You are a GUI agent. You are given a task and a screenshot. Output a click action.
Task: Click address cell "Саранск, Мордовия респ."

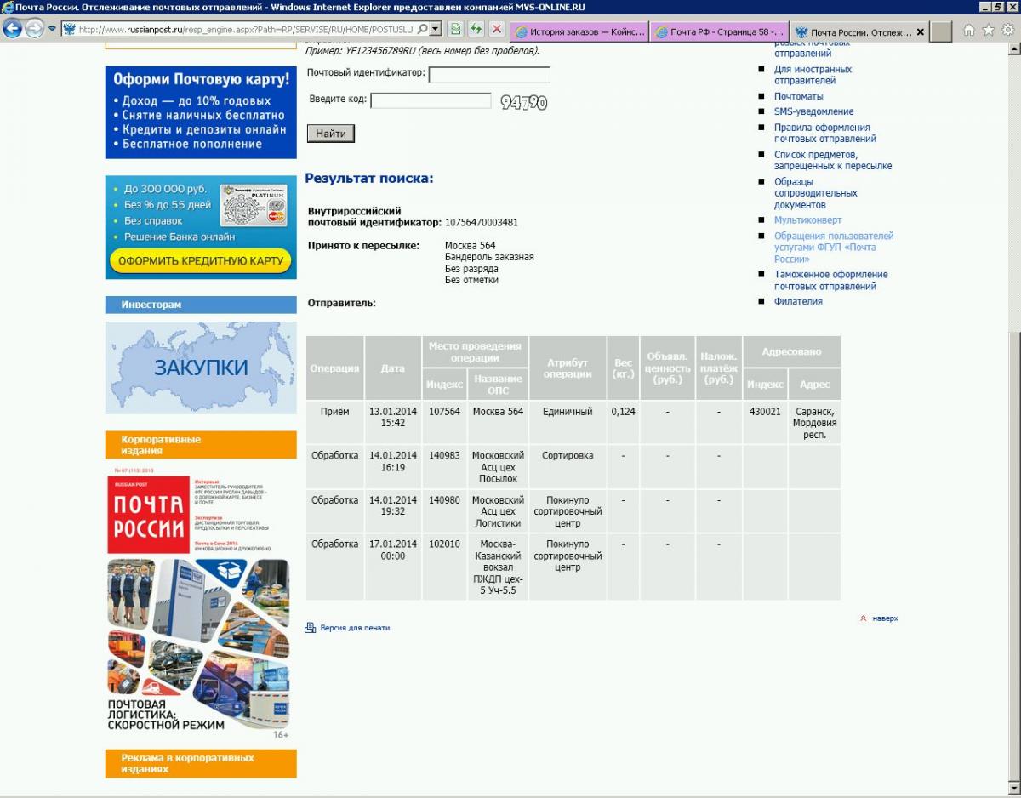814,423
